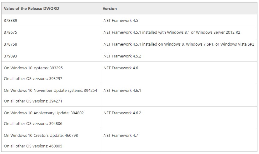Click "On all other OS versions: 393297"
259x154 pixels.
pyautogui.click(x=33, y=78)
